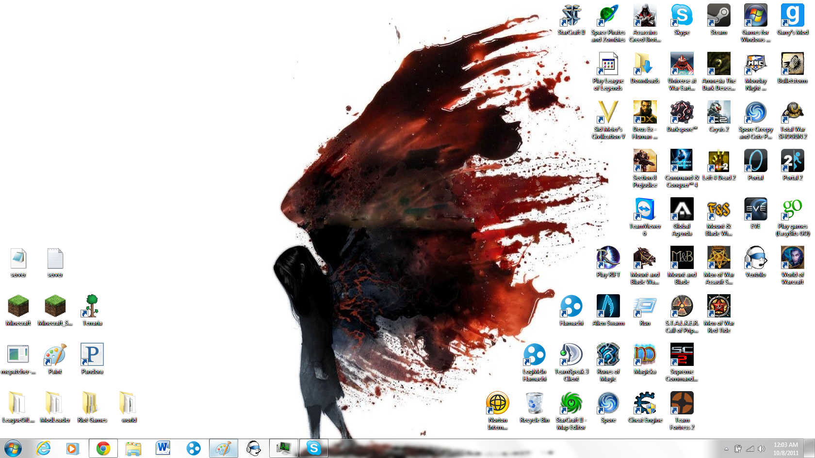The height and width of the screenshot is (458, 815).
Task: Select Norton Internet Security icon
Action: [x=497, y=411]
